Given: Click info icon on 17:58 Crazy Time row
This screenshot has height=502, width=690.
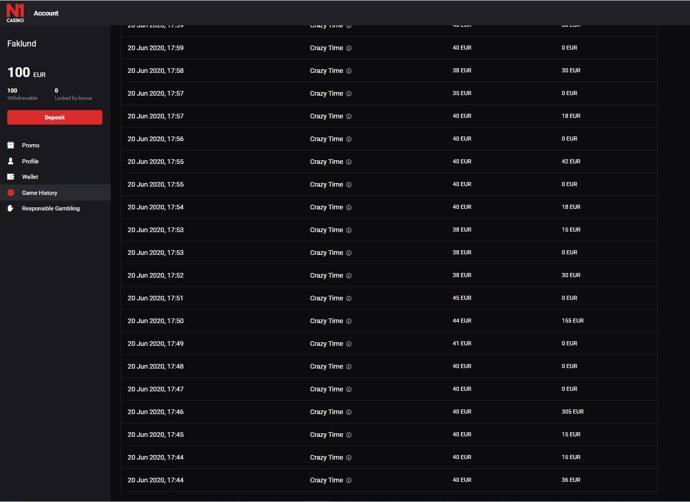Looking at the screenshot, I should click(x=349, y=71).
